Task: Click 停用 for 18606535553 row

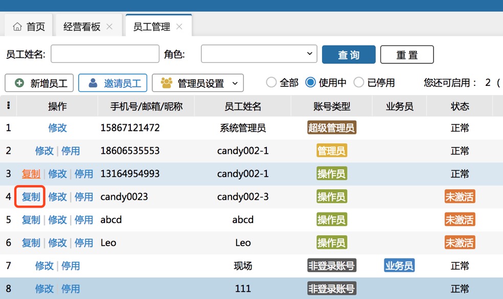Action: point(71,151)
